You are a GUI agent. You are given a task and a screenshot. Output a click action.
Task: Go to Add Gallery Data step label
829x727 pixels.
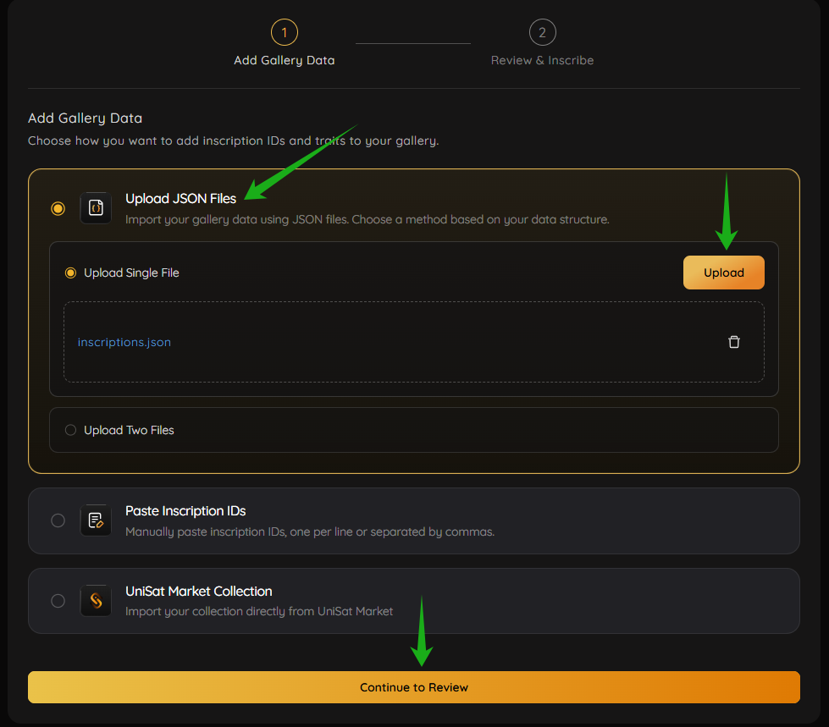pyautogui.click(x=285, y=60)
